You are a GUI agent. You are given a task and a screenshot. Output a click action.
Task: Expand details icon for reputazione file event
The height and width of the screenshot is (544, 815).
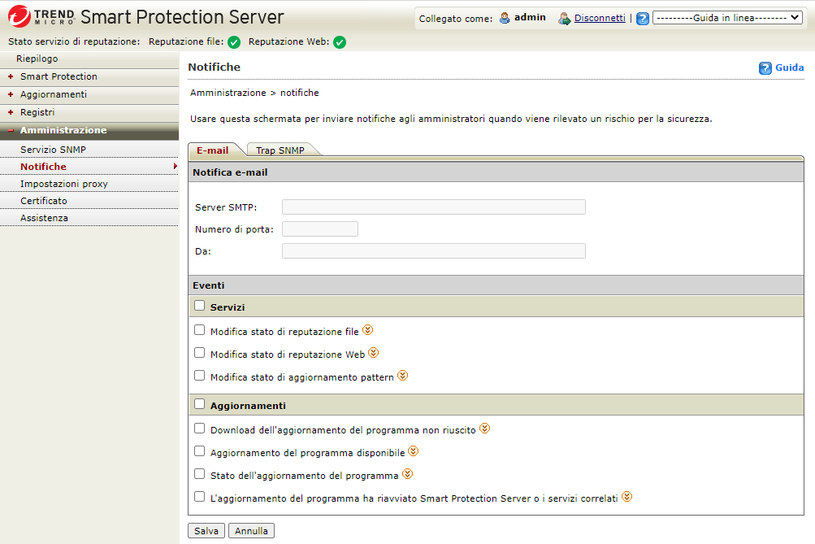pyautogui.click(x=367, y=330)
